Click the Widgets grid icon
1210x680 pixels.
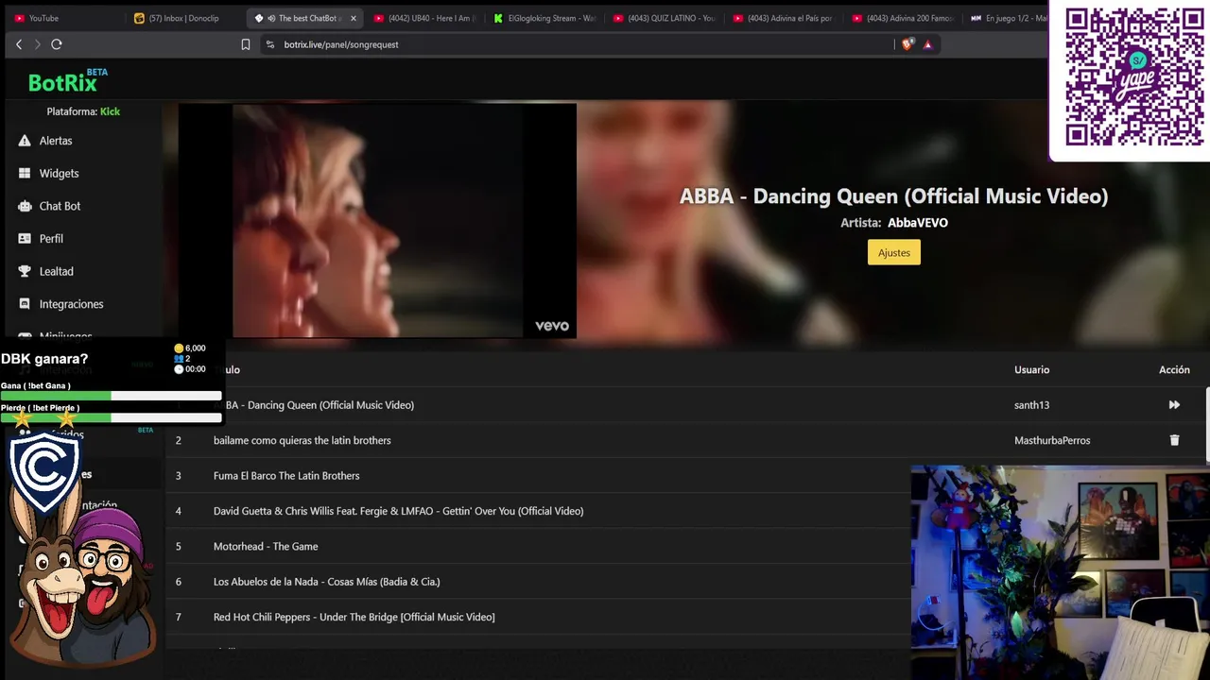pyautogui.click(x=25, y=174)
